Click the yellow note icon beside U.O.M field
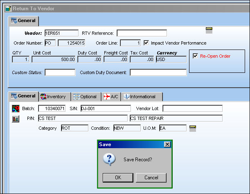Viewport: 250px width, 194px height. pos(193,129)
